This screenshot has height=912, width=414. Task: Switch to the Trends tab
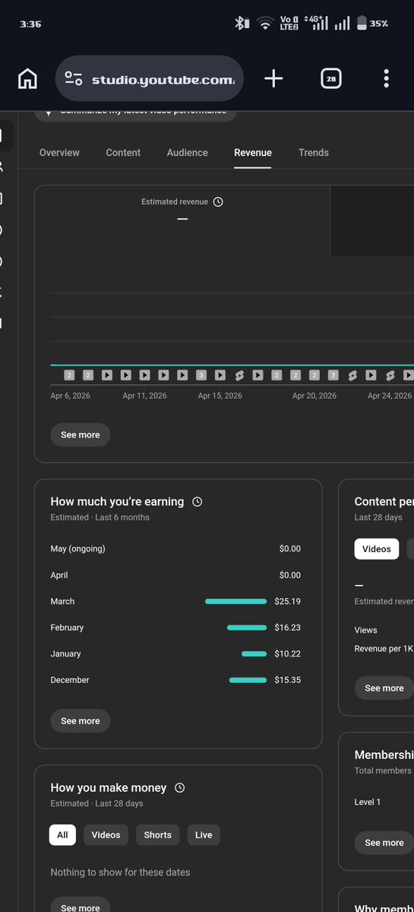(314, 152)
